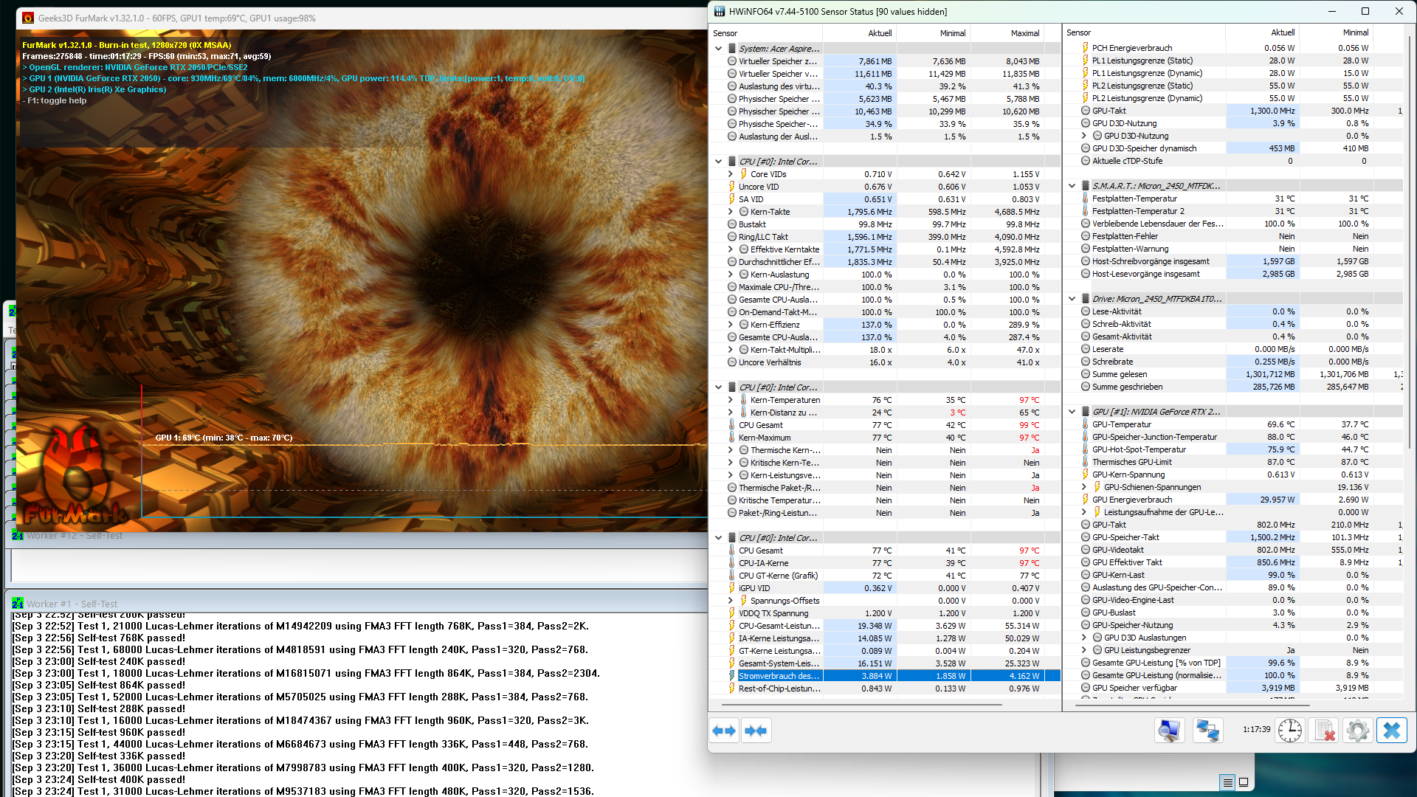This screenshot has height=797, width=1417.
Task: Switch to the thumbnail view icon
Action: pos(1244,782)
